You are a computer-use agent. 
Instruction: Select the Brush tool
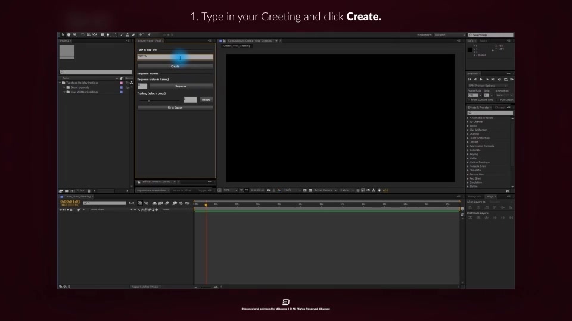coord(122,35)
